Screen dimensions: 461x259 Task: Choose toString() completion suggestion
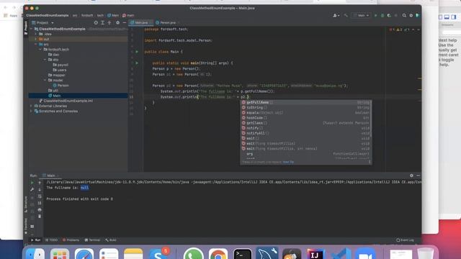305,107
